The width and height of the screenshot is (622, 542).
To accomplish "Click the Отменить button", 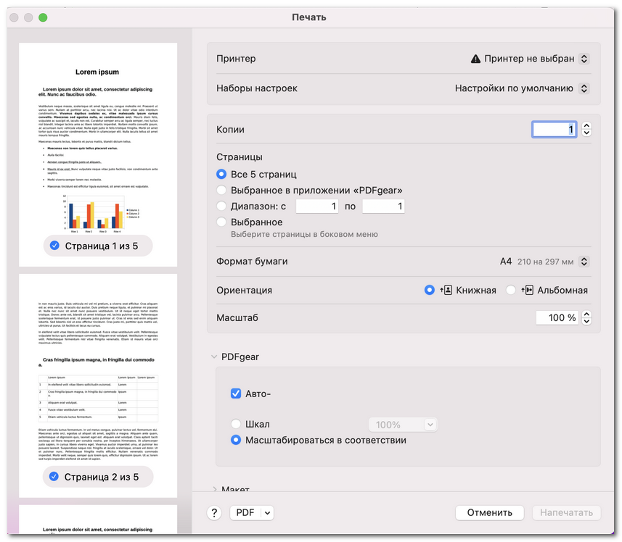I will 489,513.
